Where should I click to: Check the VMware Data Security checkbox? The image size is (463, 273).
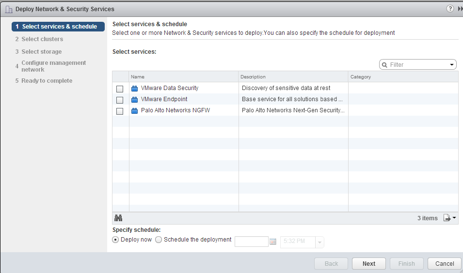pos(120,89)
